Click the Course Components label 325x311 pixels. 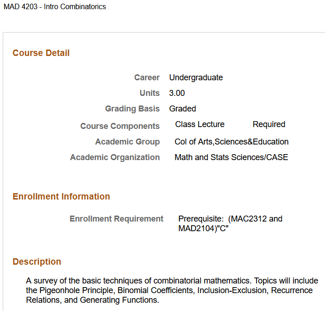coord(120,126)
